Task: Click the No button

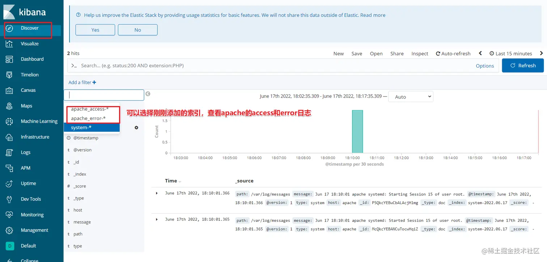Action: pyautogui.click(x=137, y=30)
